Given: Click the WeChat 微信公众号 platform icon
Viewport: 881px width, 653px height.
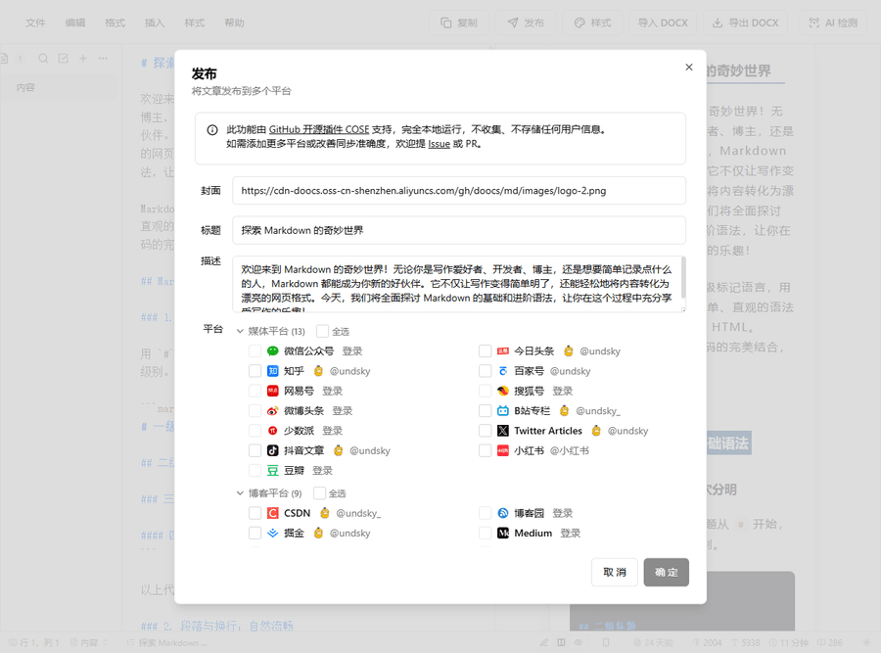Looking at the screenshot, I should (x=272, y=351).
